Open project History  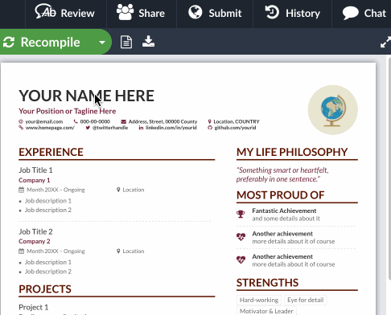click(x=293, y=14)
